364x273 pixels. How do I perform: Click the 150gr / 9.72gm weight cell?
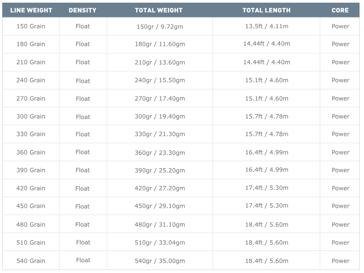160,27
